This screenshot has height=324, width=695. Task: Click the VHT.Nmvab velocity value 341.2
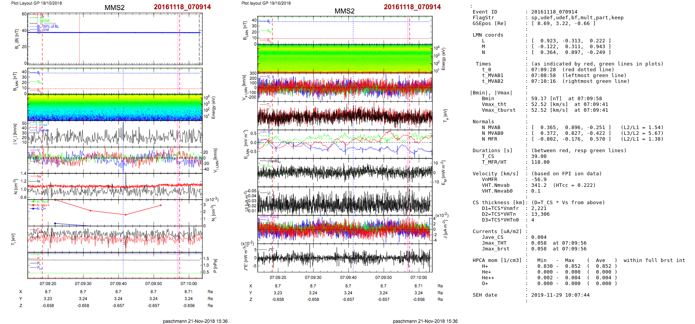tap(539, 185)
